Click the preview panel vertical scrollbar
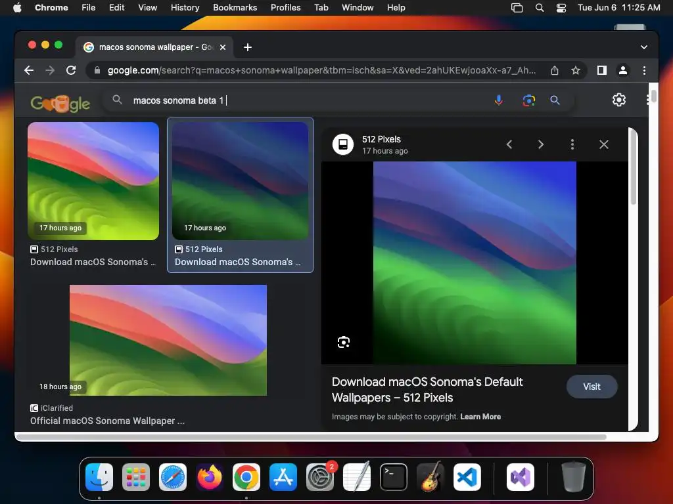Viewport: 673px width, 504px height. [633, 167]
